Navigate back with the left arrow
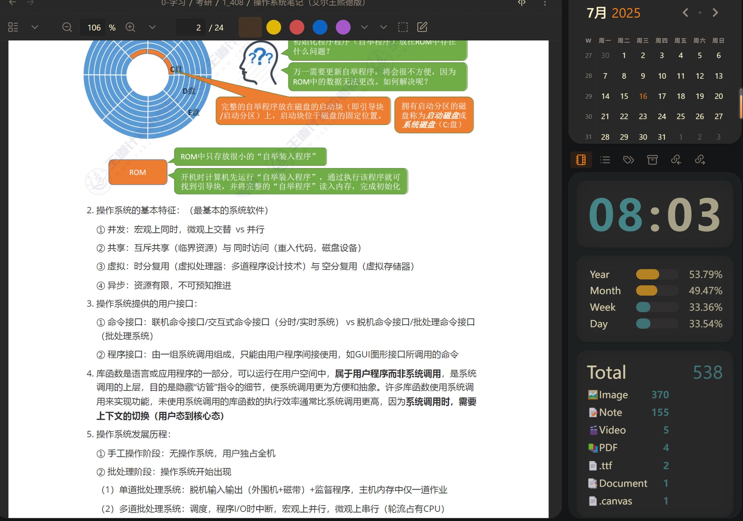743x521 pixels. point(12,3)
